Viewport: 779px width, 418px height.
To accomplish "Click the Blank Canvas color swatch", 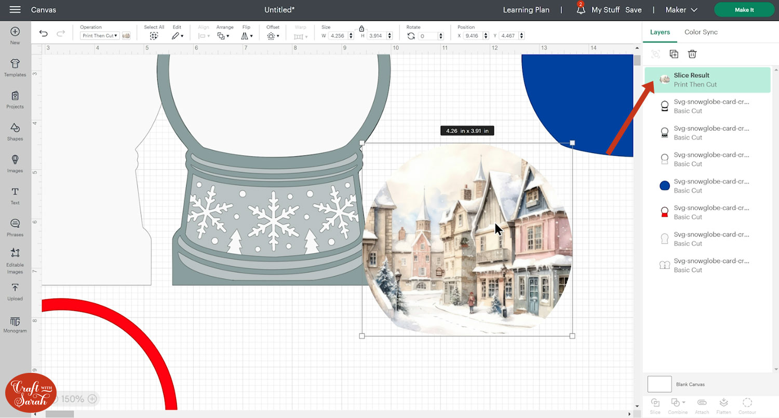I will [x=659, y=384].
